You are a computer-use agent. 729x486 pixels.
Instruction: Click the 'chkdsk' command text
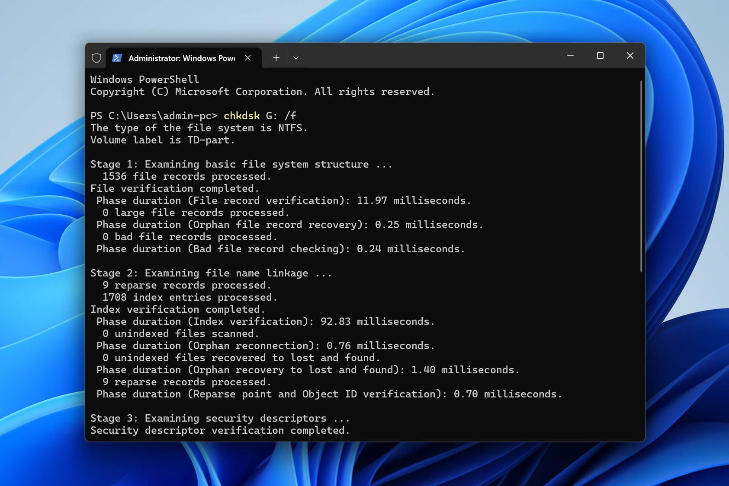tap(242, 116)
